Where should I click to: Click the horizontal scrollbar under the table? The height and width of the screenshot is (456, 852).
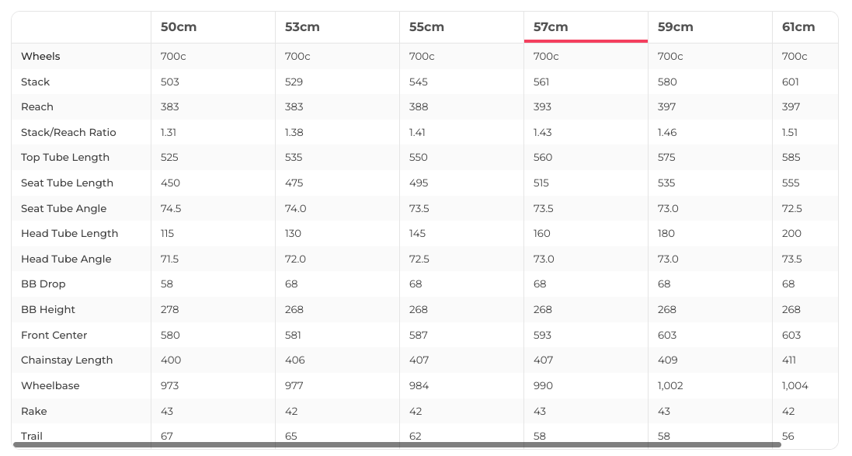pos(397,445)
